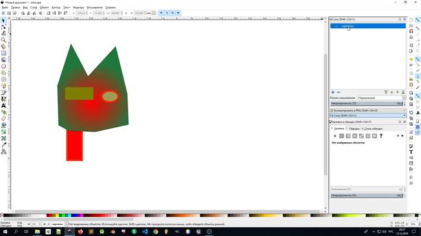Toggle last move-patterns affect button in toolbar
Image resolution: width=421 pixels, height=236 pixels.
coord(178,13)
